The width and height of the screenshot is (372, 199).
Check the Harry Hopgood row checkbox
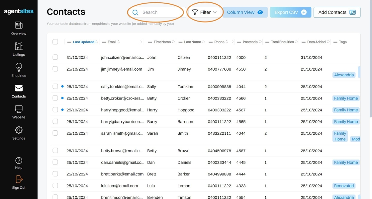tap(55, 110)
